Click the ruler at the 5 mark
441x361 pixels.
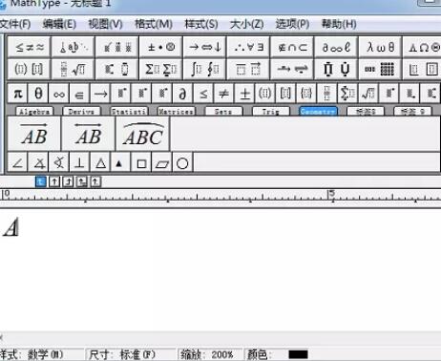[x=331, y=194]
